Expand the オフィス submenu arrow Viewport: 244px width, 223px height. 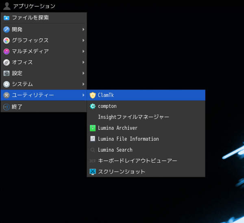tap(83, 62)
